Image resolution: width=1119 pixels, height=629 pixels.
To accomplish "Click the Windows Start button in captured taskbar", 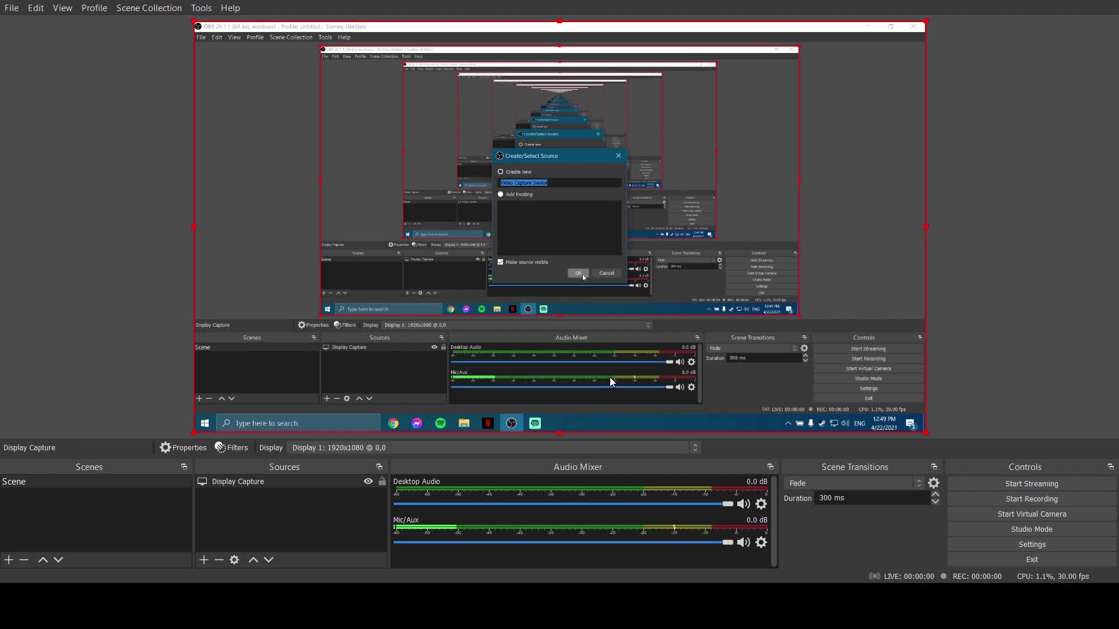I will [205, 423].
